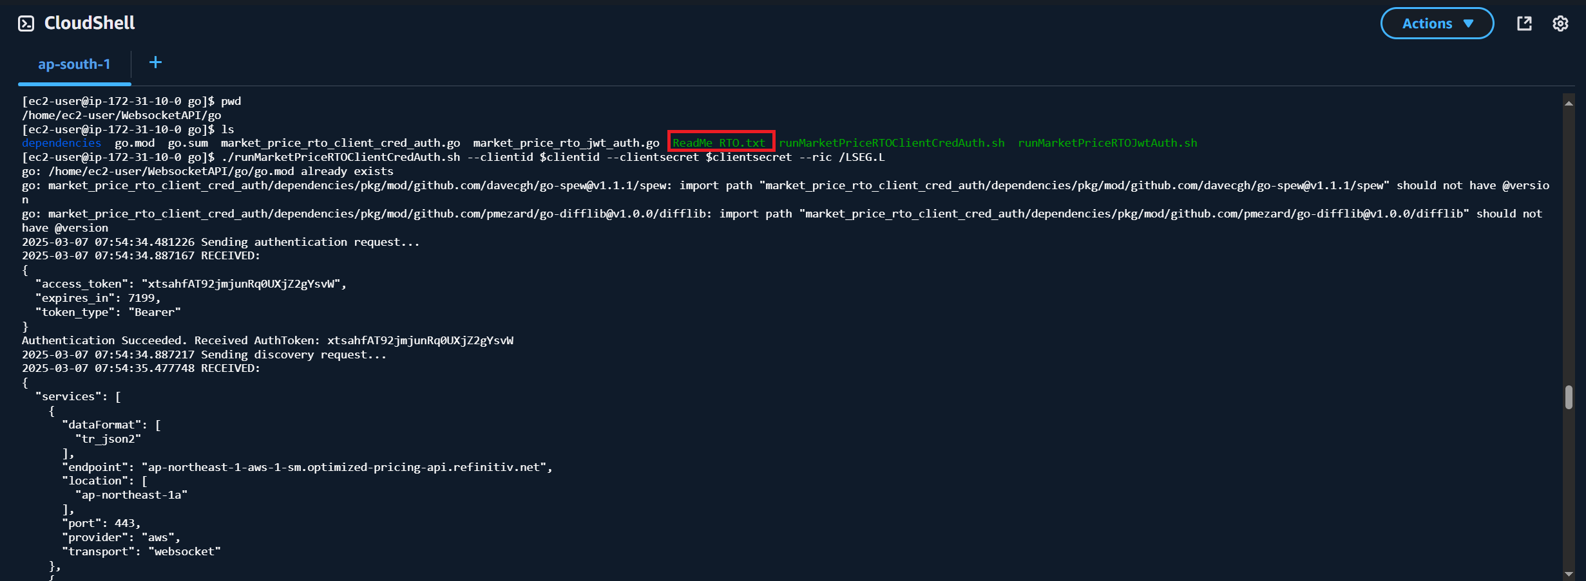1586x581 pixels.
Task: Open CloudShell in a new browser tab
Action: point(1524,24)
